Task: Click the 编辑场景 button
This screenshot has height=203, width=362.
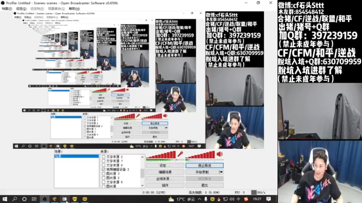Action: 165,172
